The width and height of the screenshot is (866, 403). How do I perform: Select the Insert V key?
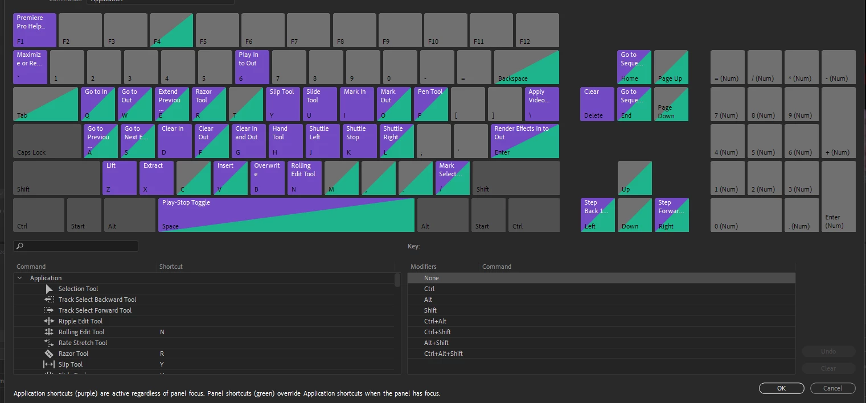231,178
